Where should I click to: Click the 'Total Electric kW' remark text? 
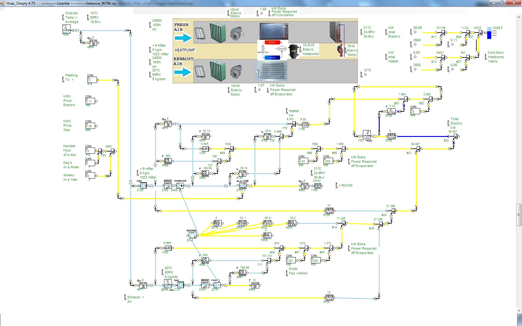(x=456, y=123)
